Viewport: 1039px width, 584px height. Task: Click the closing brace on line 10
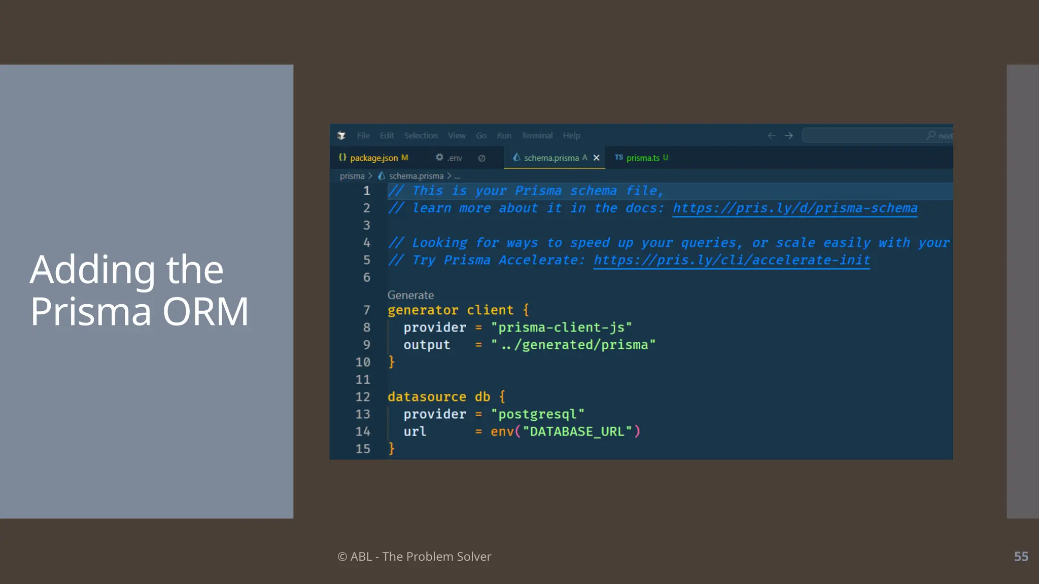(391, 362)
